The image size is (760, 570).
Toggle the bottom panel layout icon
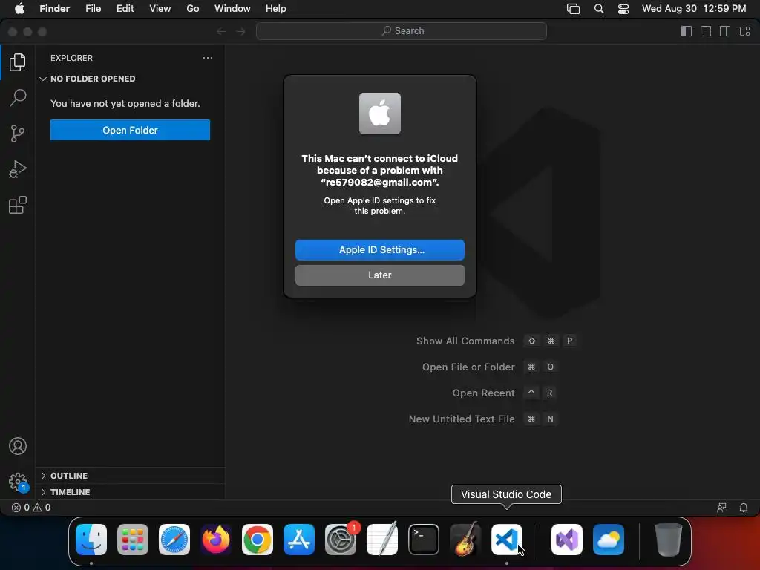pos(706,31)
